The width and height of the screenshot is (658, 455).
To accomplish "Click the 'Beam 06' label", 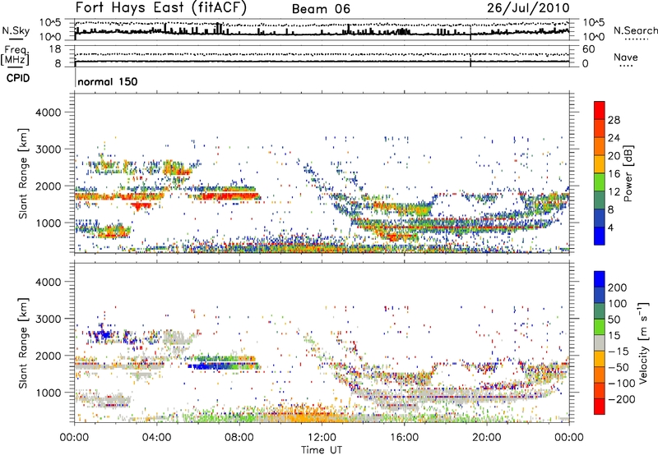I will [321, 9].
